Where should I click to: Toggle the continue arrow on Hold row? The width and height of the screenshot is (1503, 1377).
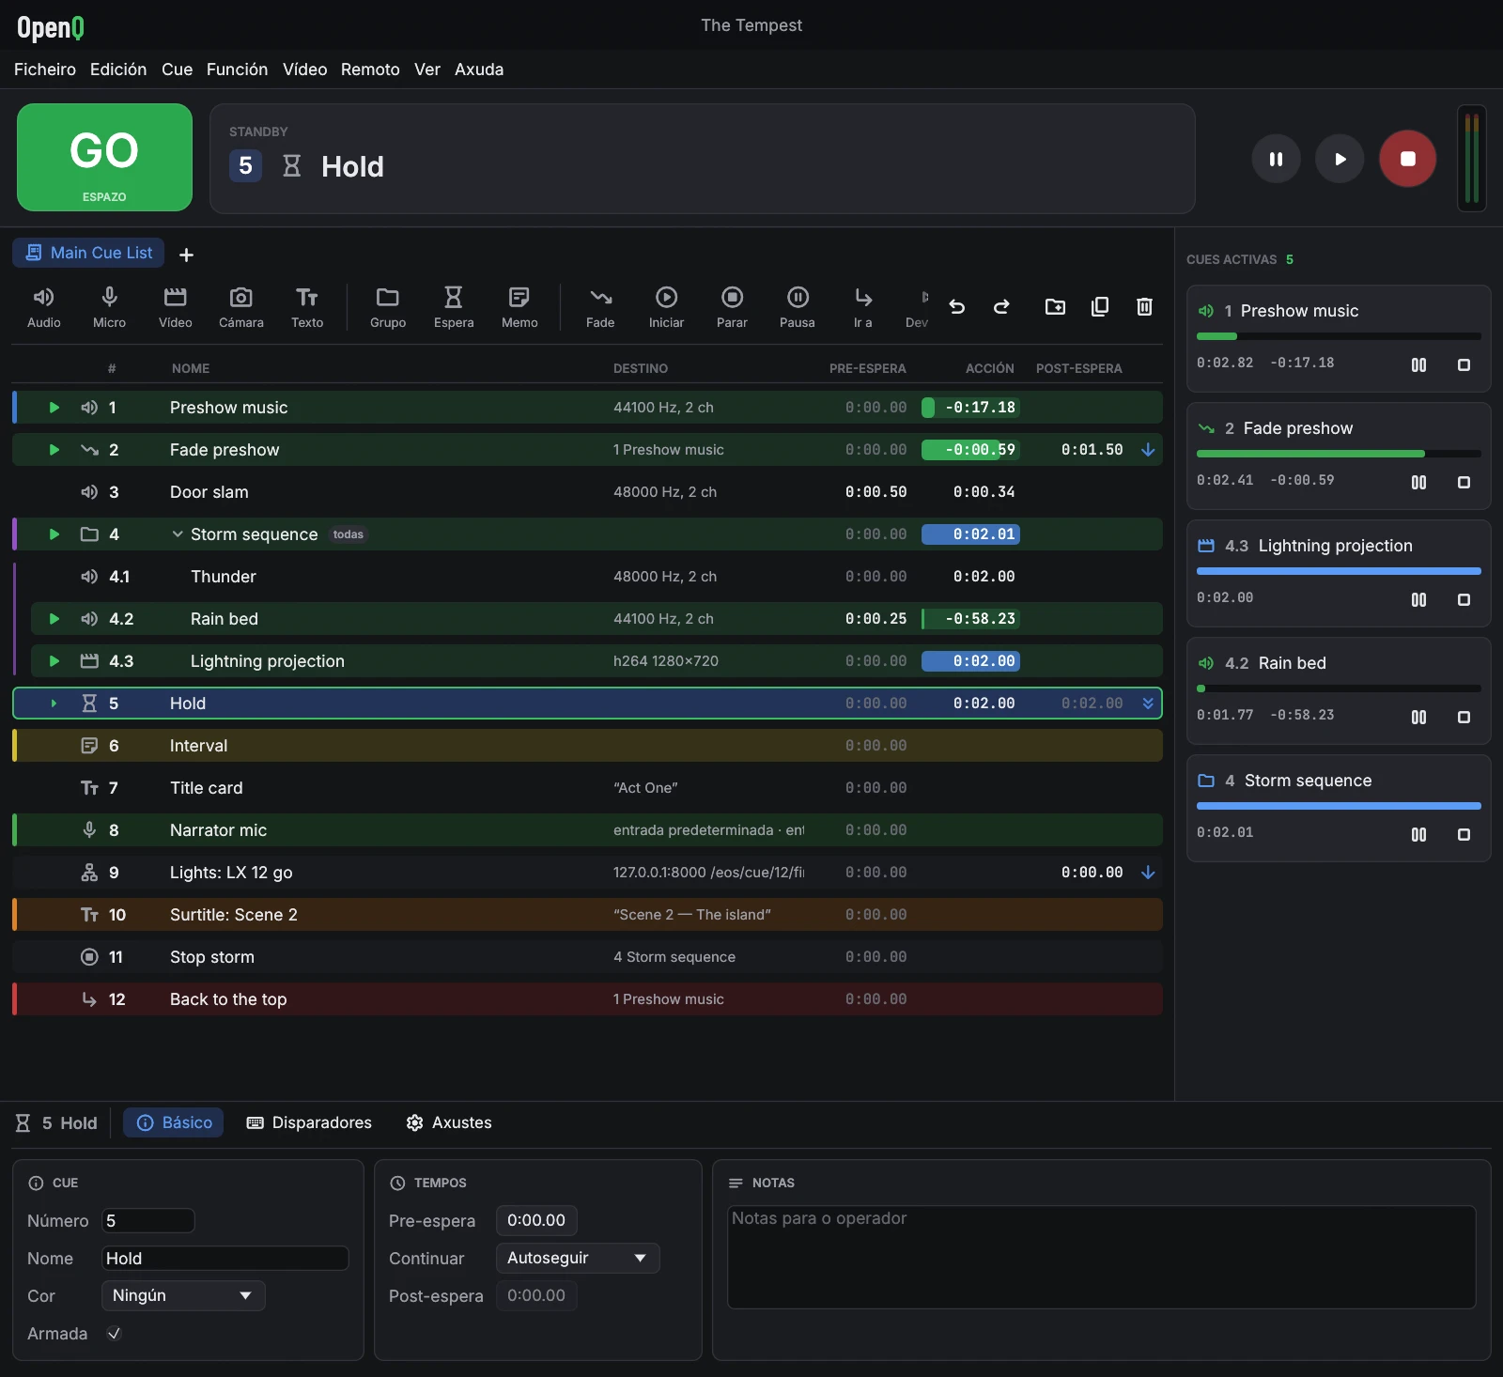1148,704
